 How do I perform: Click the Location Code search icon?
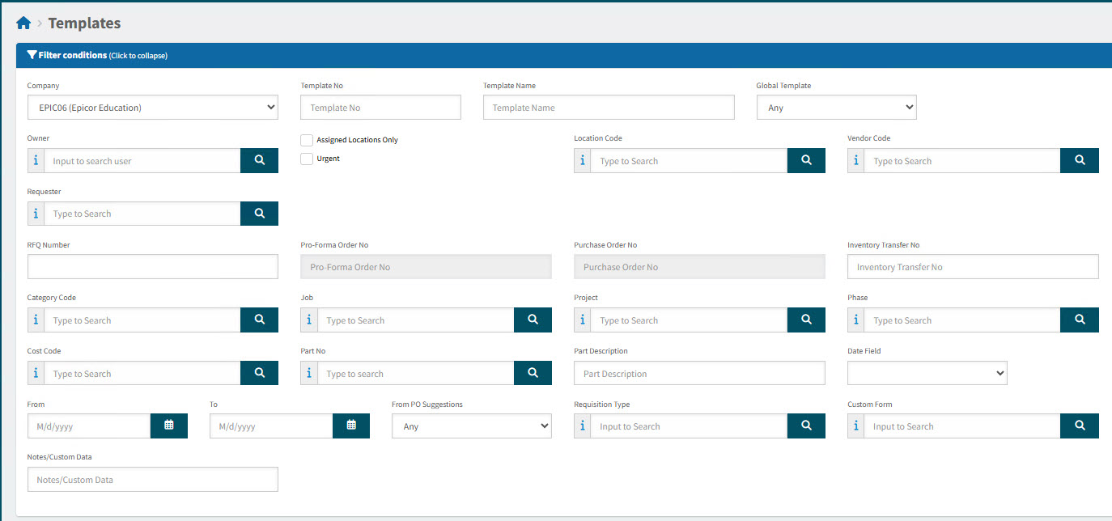[806, 160]
